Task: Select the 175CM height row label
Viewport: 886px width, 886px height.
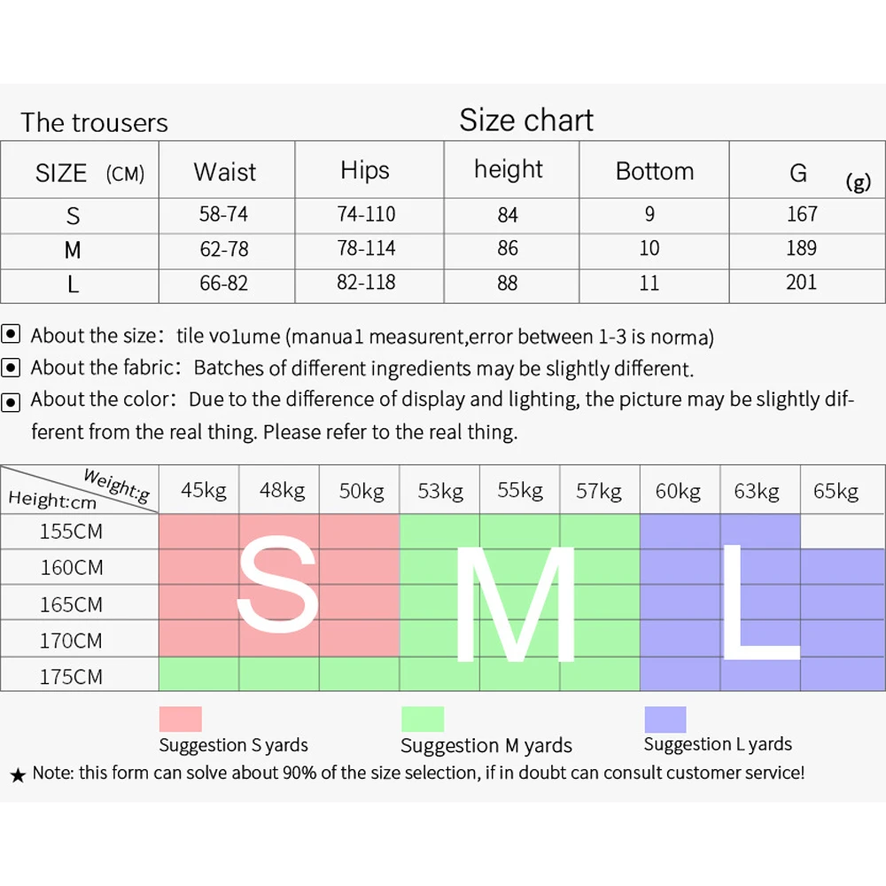Action: 71,676
